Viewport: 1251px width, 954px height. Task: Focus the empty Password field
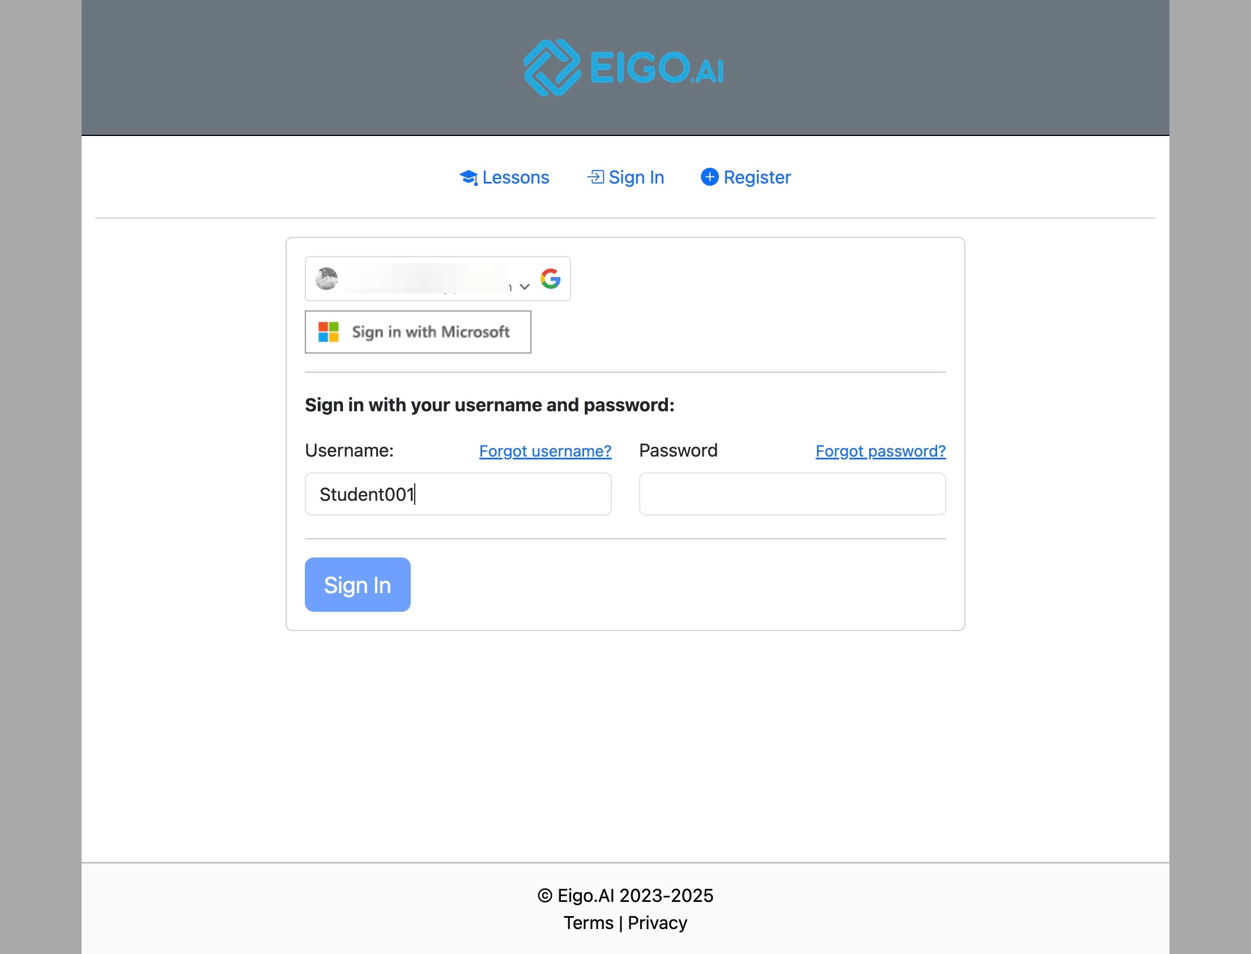click(792, 494)
